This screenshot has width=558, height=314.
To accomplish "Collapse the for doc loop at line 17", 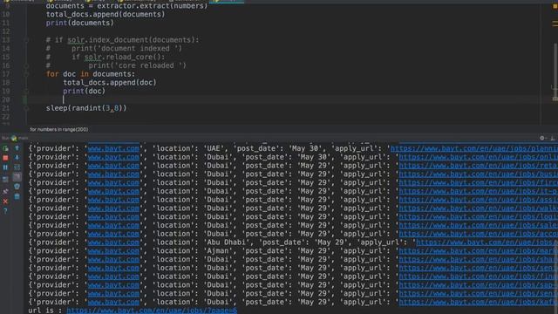I will pos(26,74).
